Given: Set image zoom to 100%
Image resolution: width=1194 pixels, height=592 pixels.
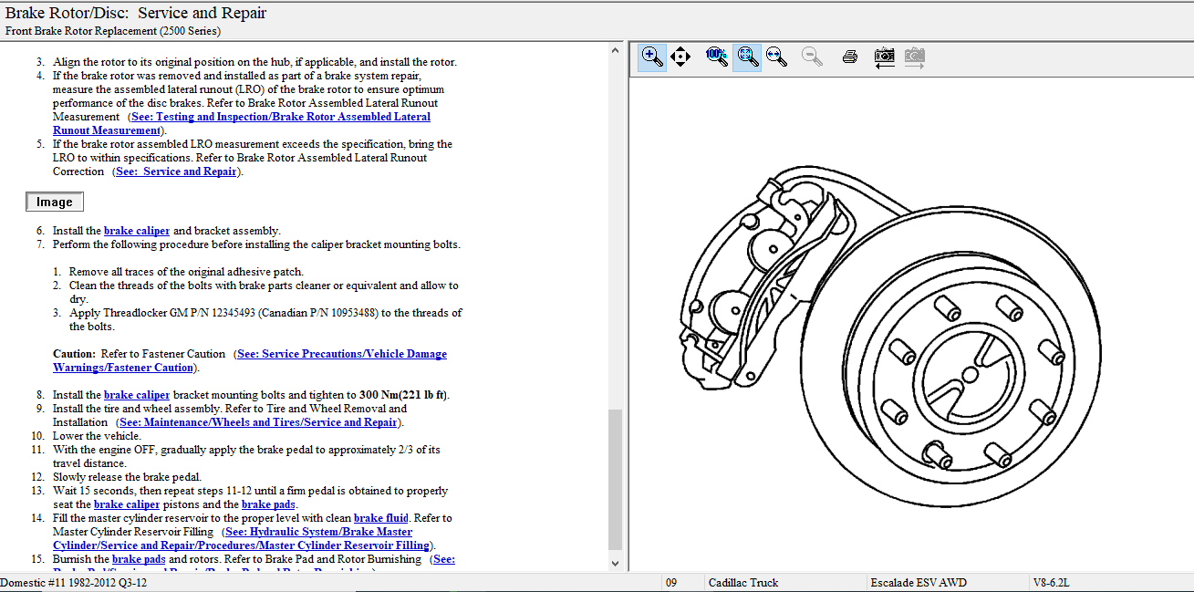Looking at the screenshot, I should click(717, 57).
